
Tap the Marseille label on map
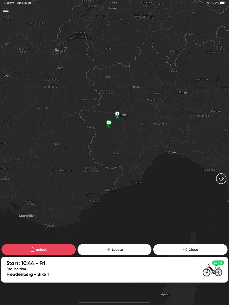click(26, 216)
